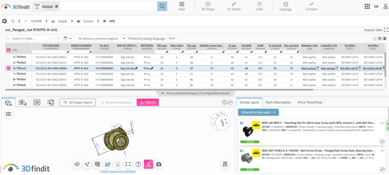Switch to the 3D view tab

pos(9,102)
